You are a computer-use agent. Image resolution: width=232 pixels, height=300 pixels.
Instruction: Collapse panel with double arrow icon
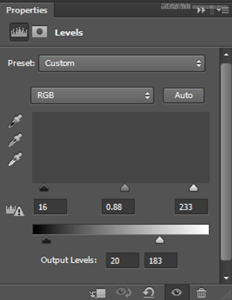[201, 10]
